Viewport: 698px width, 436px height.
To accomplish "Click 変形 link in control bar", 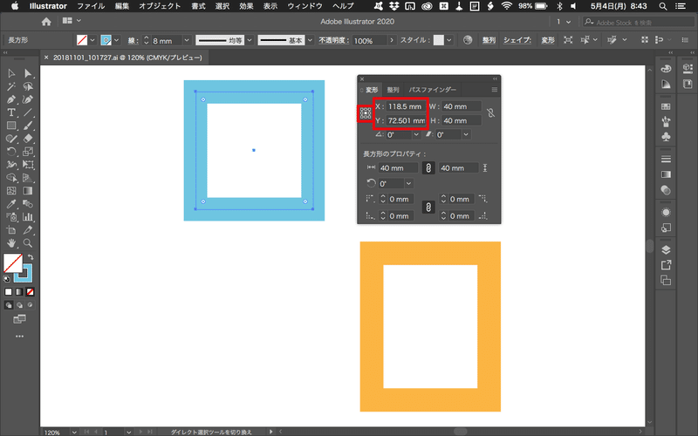I will point(548,40).
